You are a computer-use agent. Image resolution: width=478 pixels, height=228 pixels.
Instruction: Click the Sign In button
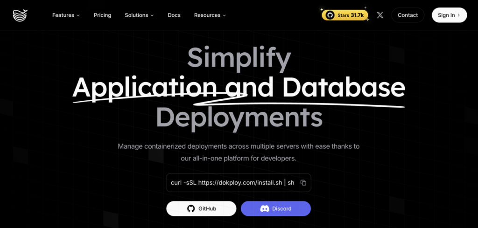[449, 15]
